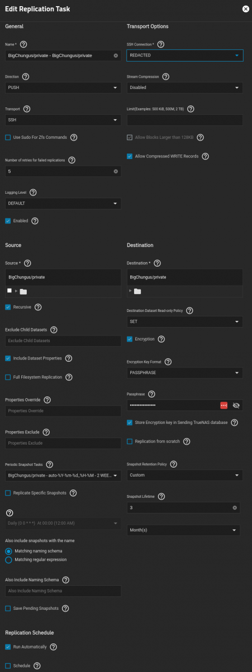This screenshot has height=672, width=252.
Task: Toggle passphrase visibility eye icon
Action: coord(236,405)
